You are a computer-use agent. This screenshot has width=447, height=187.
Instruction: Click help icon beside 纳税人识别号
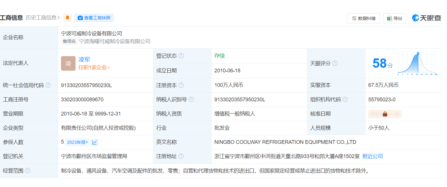click(191, 100)
